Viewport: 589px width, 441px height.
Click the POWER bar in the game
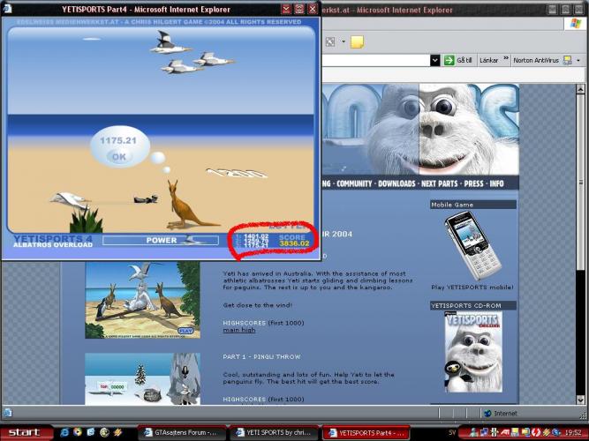point(161,240)
